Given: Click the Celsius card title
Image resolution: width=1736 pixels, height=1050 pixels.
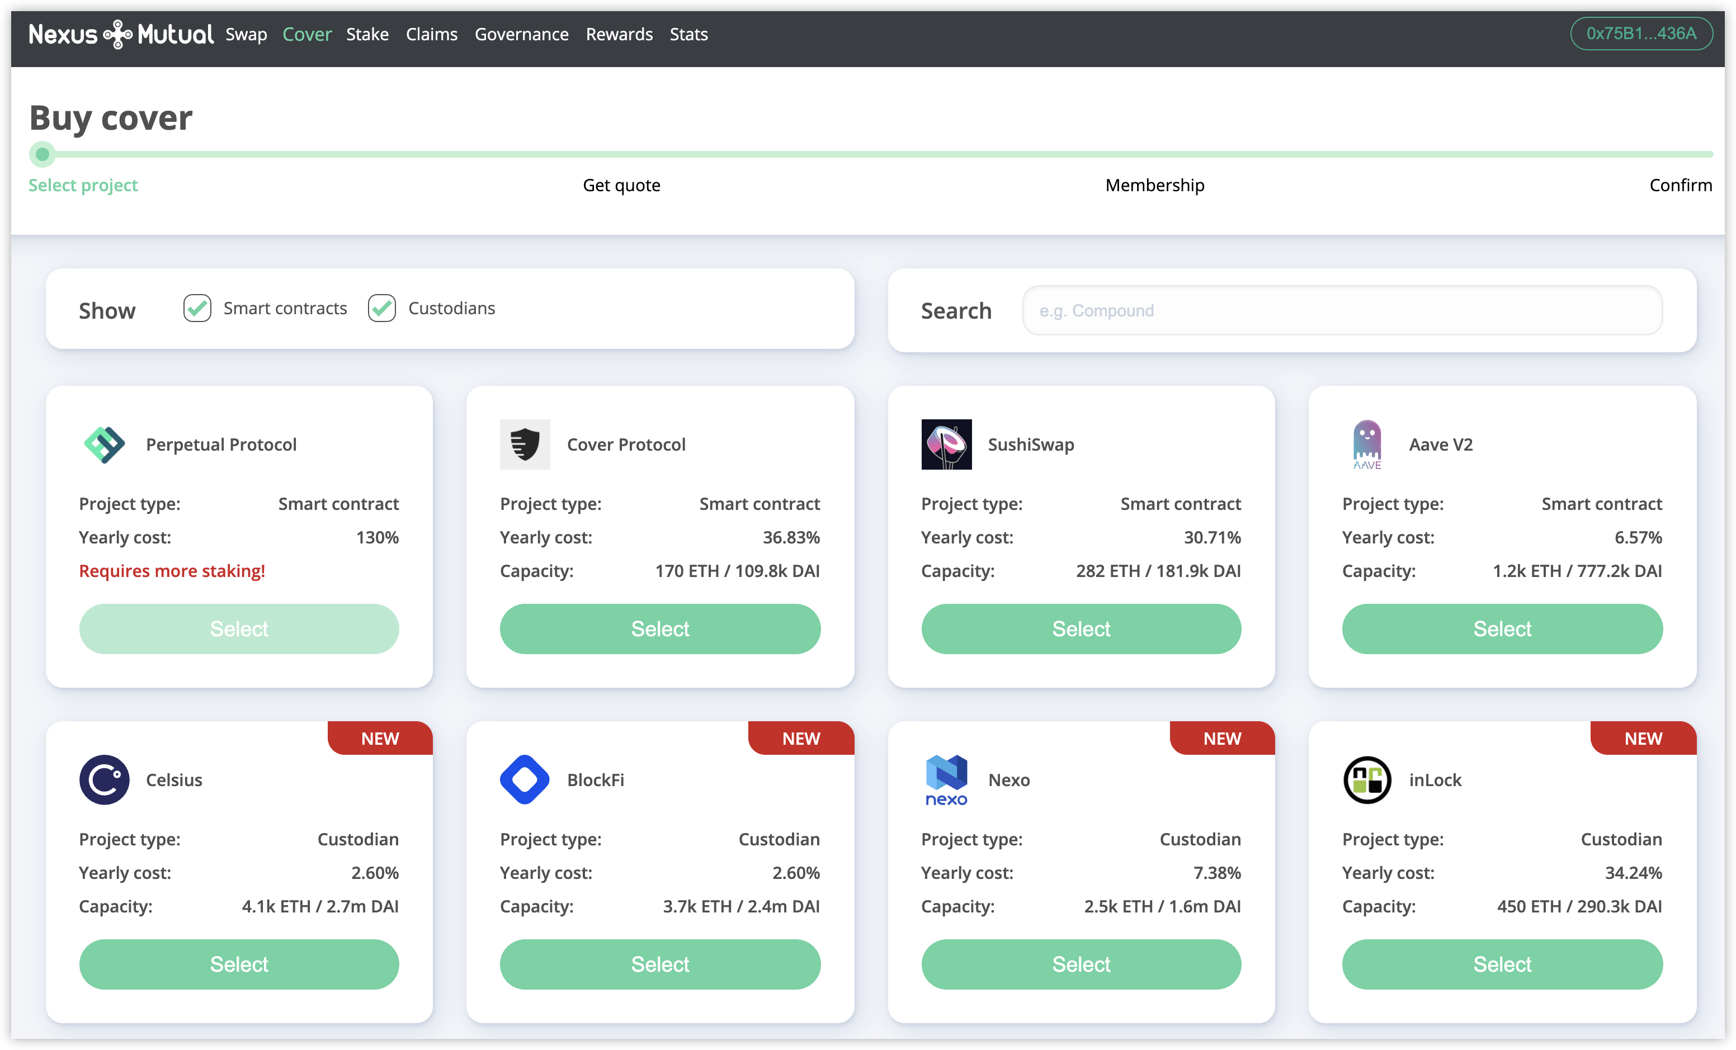Looking at the screenshot, I should (x=174, y=779).
